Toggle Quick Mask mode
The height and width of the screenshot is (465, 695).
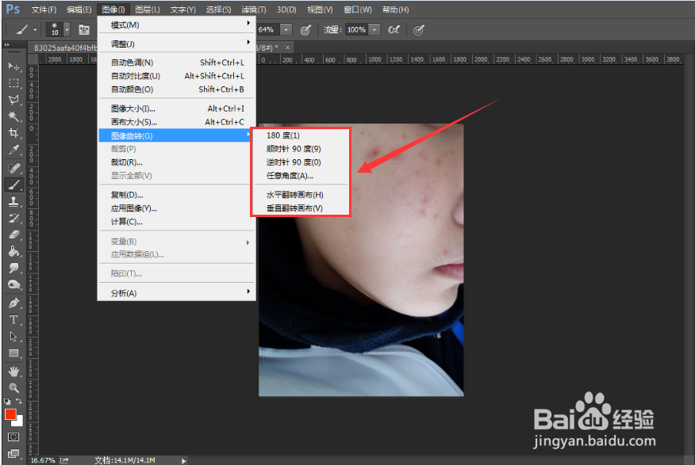point(13,436)
